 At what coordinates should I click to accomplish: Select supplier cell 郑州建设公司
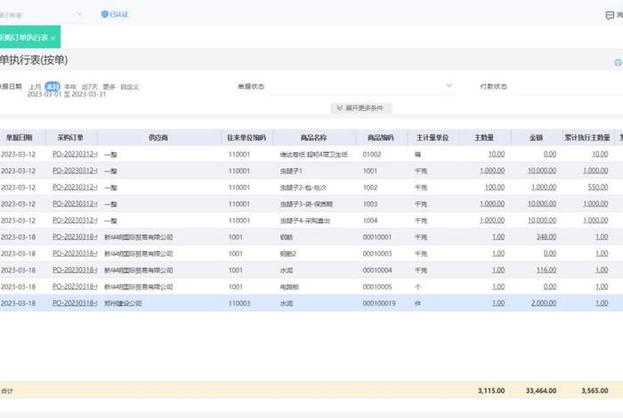123,303
